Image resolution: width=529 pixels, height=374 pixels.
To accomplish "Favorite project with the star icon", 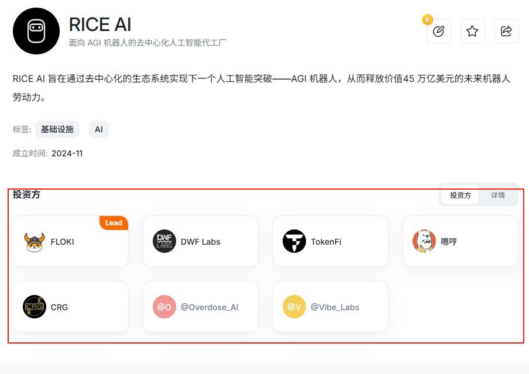I will (472, 31).
